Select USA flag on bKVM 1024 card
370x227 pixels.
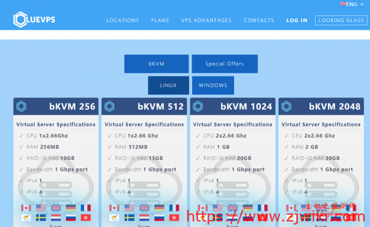(217, 208)
